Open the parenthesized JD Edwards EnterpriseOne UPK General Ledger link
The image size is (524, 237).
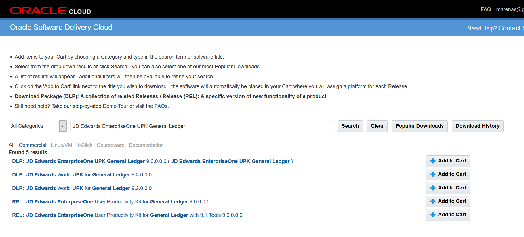(x=230, y=161)
